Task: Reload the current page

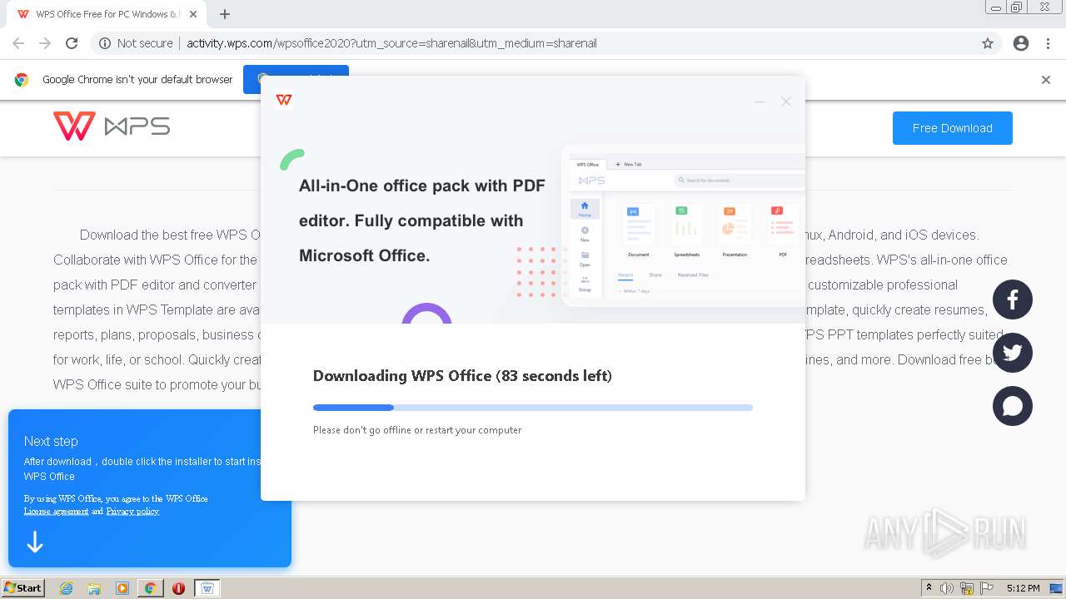Action: tap(72, 43)
